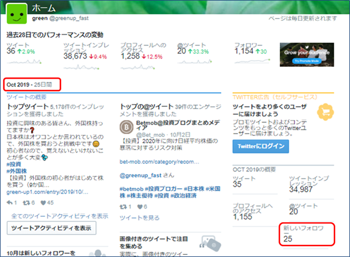Click the orange shopping cart ad icon
Image resolution: width=350 pixels, height=257 pixels.
point(325,112)
